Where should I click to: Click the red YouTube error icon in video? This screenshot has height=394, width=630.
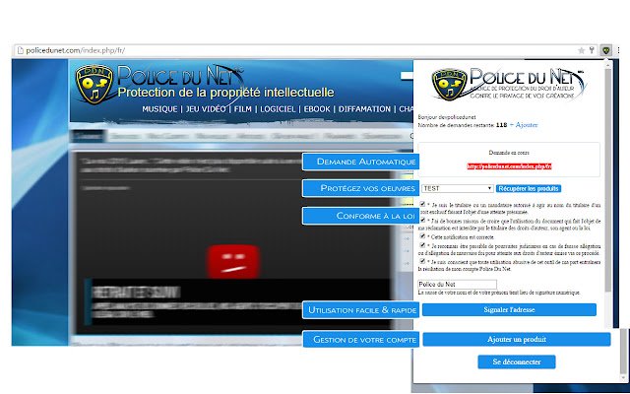[x=233, y=261]
